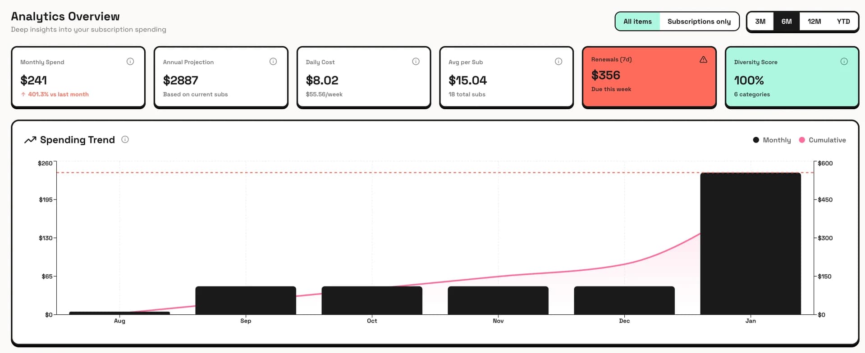
Task: Toggle the Monthly series in the legend
Action: [772, 140]
